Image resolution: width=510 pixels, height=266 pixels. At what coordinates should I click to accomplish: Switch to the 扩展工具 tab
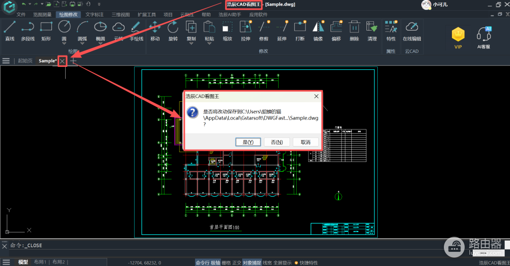click(147, 15)
